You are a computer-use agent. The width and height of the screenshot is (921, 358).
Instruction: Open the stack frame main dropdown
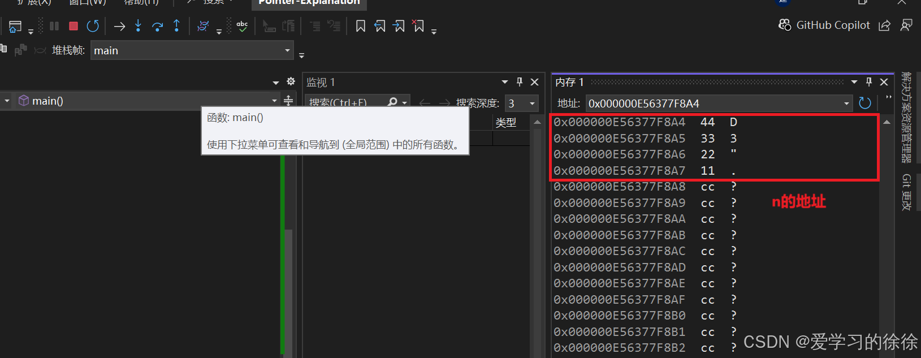tap(287, 50)
